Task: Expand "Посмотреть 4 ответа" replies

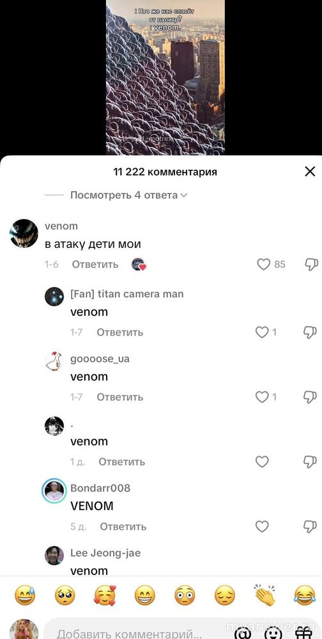Action: pos(128,195)
